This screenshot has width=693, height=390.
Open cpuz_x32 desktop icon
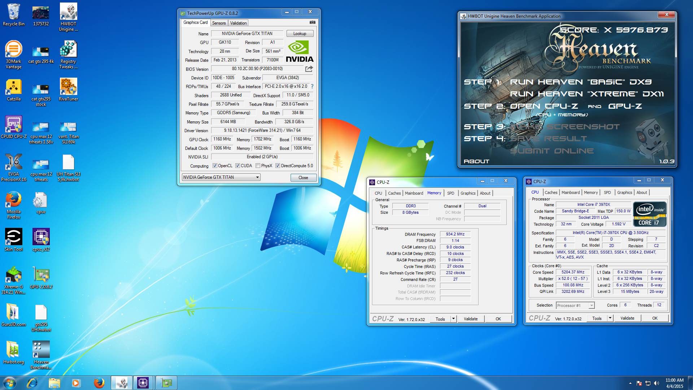click(x=41, y=240)
